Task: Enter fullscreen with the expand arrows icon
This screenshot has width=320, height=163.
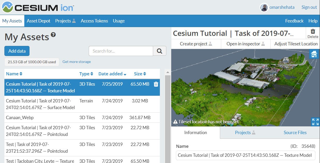Action: tap(315, 122)
